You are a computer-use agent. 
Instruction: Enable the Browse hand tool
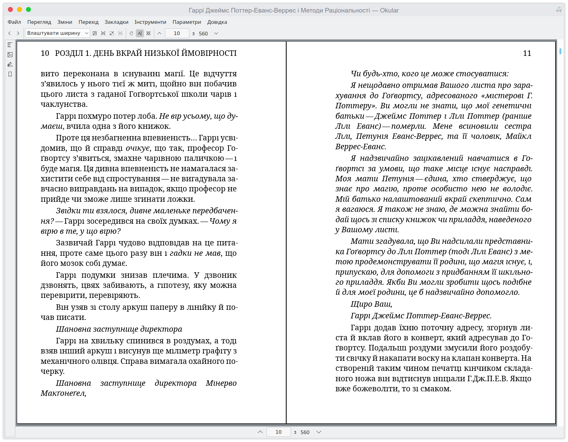pos(131,33)
